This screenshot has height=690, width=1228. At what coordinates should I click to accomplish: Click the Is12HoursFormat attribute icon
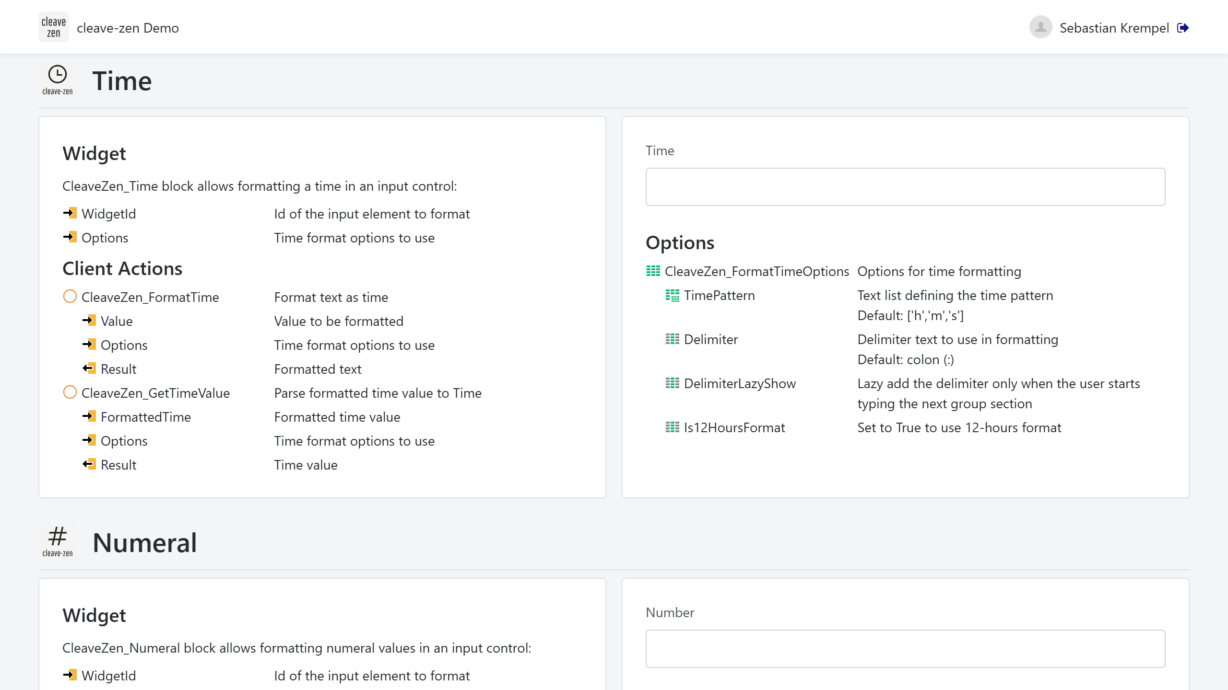672,427
